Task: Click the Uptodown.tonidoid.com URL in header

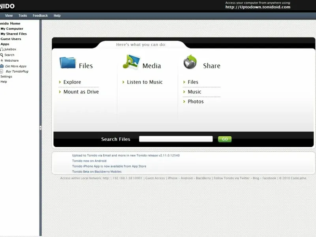Action: pyautogui.click(x=258, y=7)
